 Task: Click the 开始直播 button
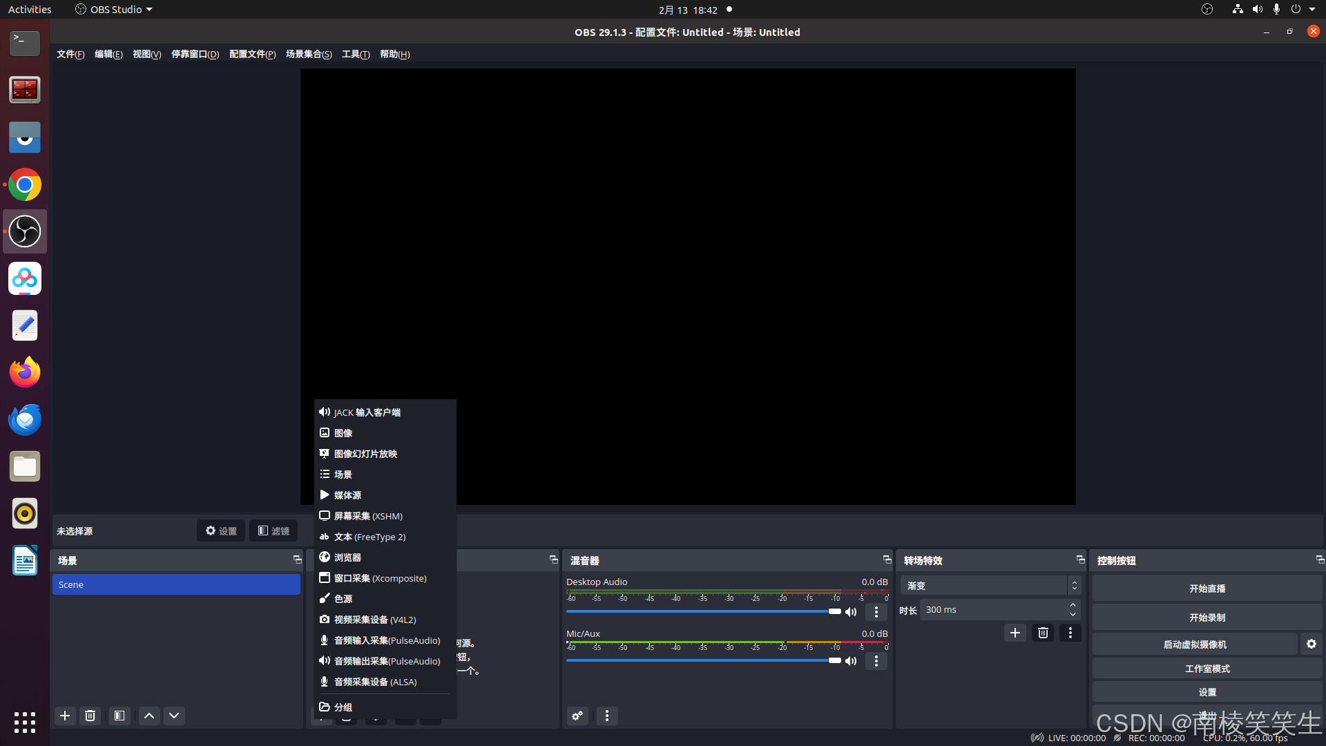[x=1207, y=589]
